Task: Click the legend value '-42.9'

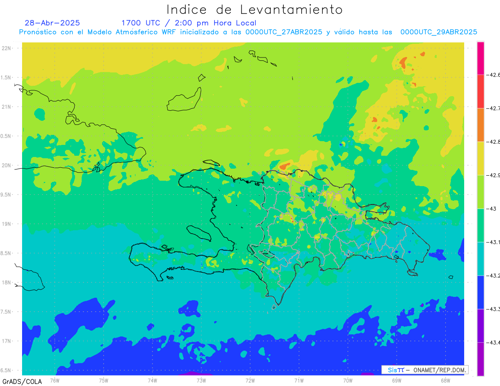Action: click(x=493, y=175)
